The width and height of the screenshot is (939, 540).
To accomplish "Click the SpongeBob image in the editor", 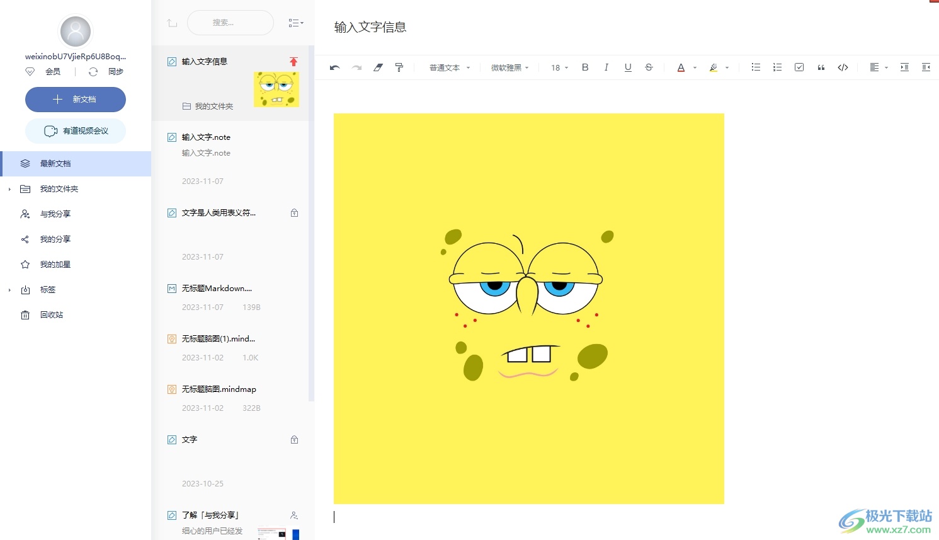I will [x=529, y=309].
